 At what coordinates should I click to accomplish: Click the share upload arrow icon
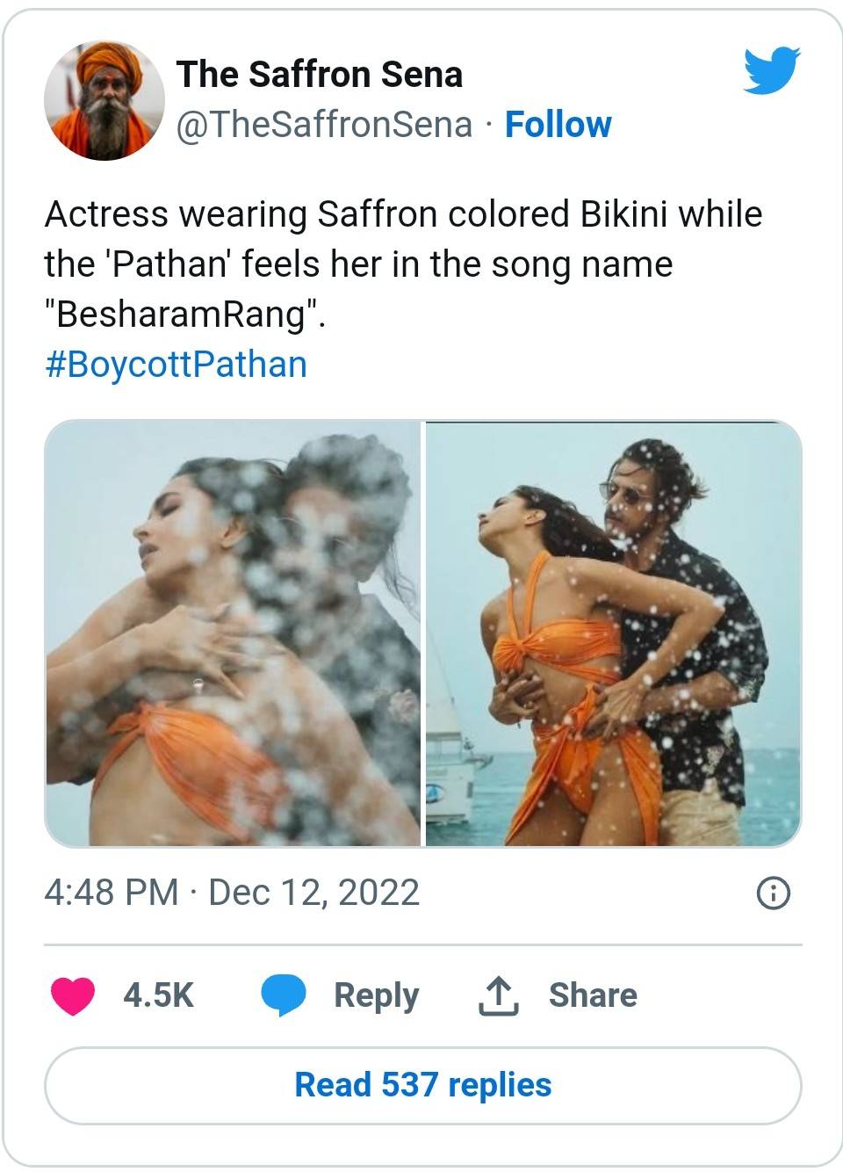click(x=499, y=995)
